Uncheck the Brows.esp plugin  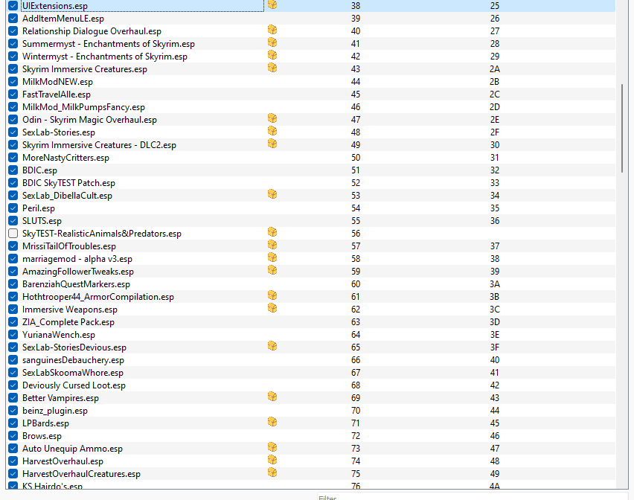click(x=13, y=436)
